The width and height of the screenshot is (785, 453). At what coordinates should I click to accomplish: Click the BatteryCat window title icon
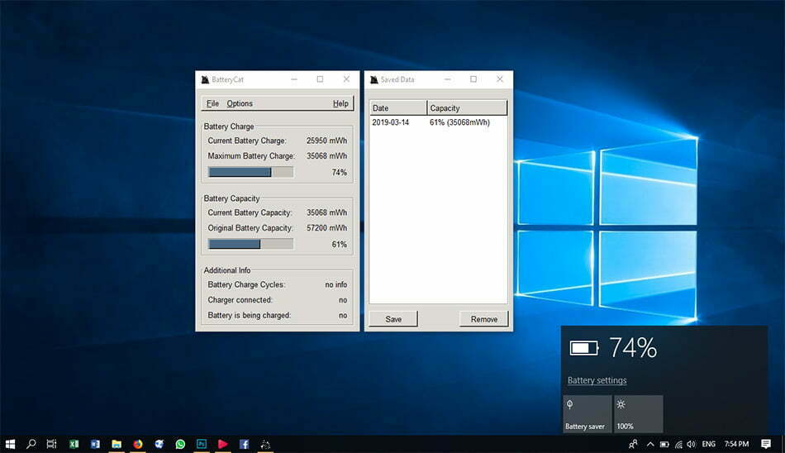coord(205,79)
